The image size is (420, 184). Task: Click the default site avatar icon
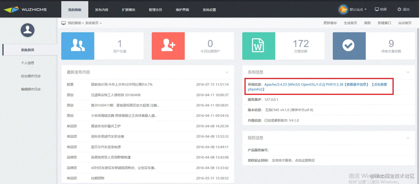pyautogui.click(x=343, y=9)
